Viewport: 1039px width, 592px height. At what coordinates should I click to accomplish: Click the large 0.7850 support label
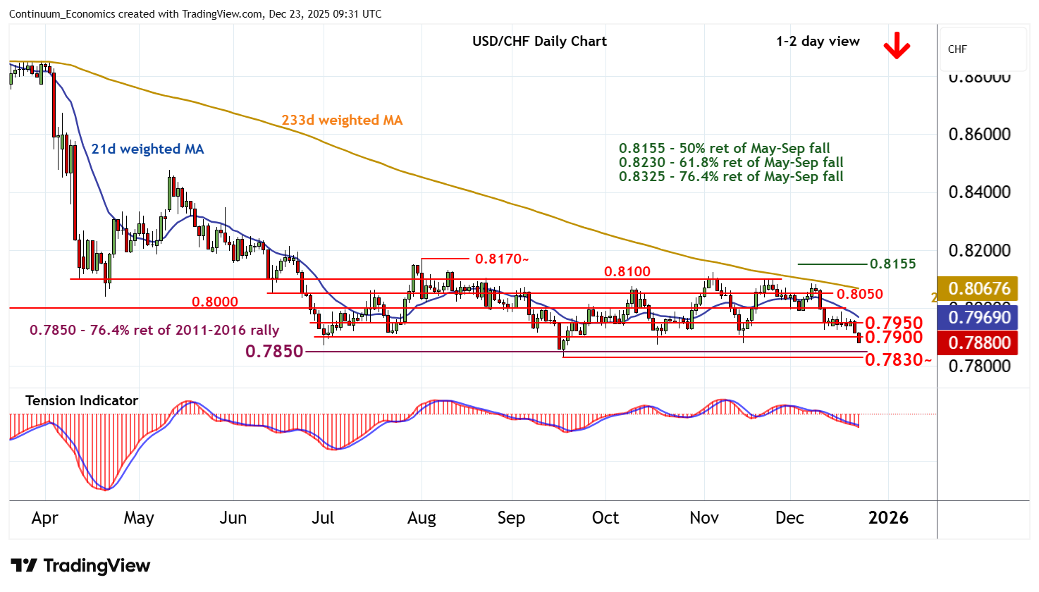[274, 351]
